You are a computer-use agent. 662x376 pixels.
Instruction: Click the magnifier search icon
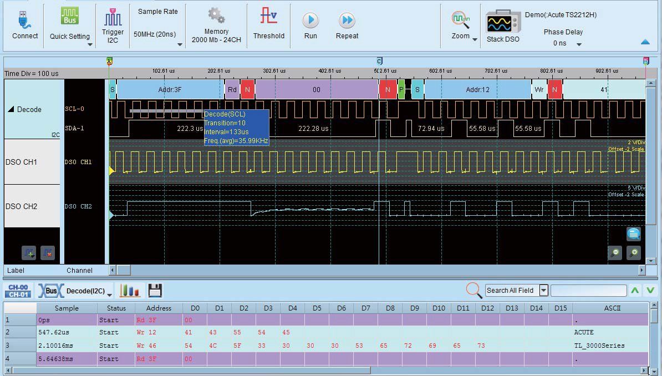pyautogui.click(x=474, y=290)
